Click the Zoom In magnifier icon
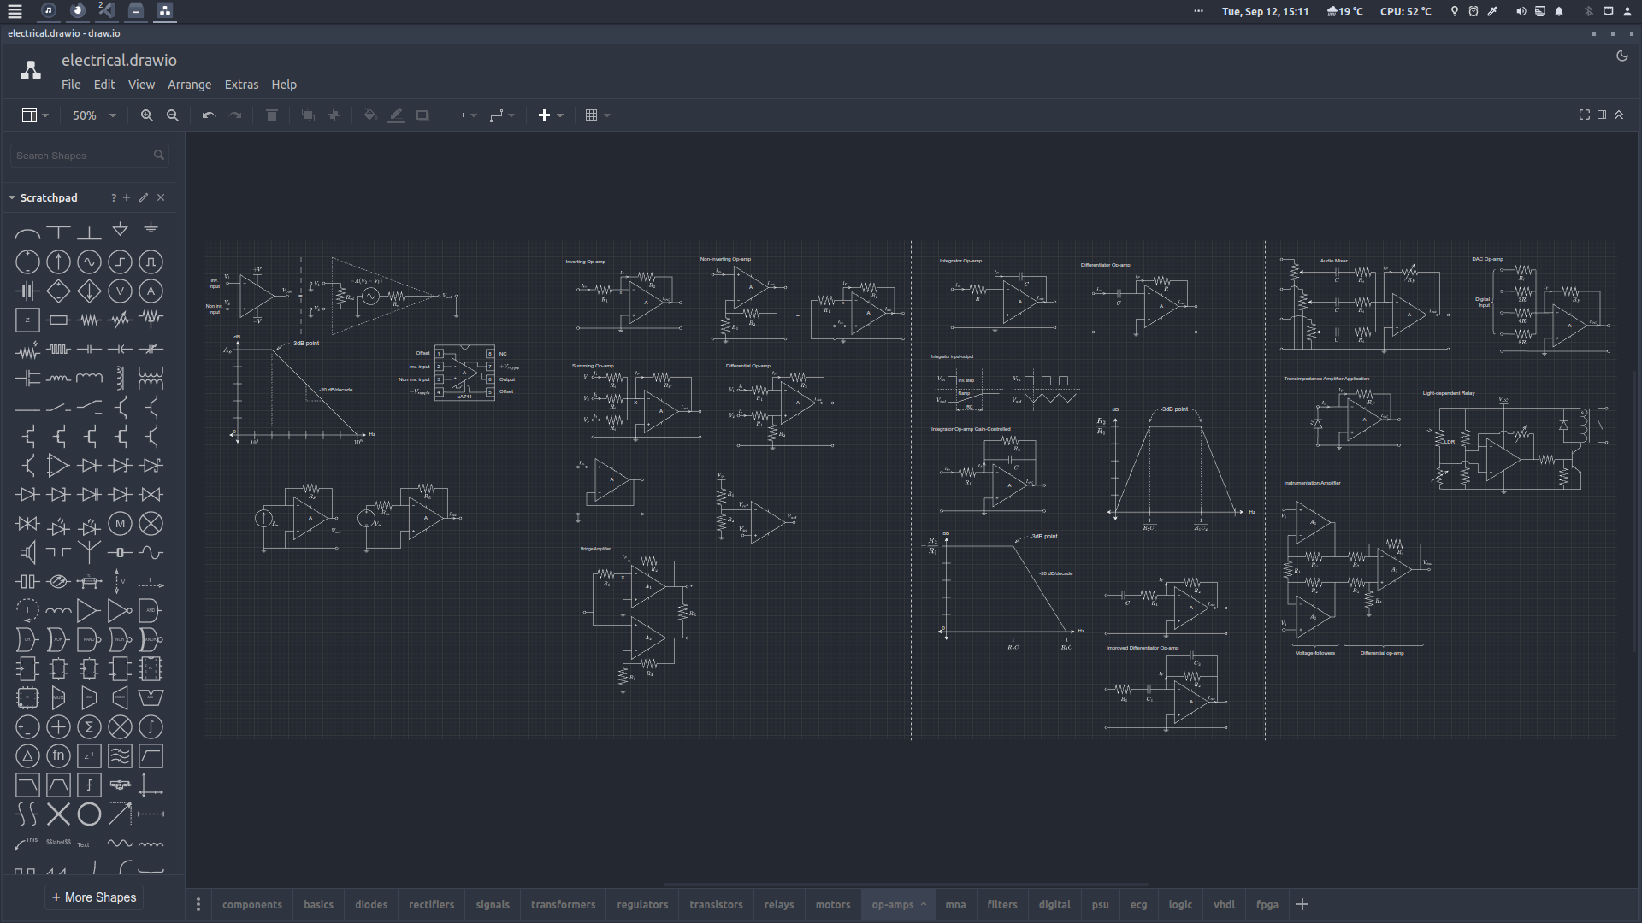Viewport: 1642px width, 923px height. (147, 115)
